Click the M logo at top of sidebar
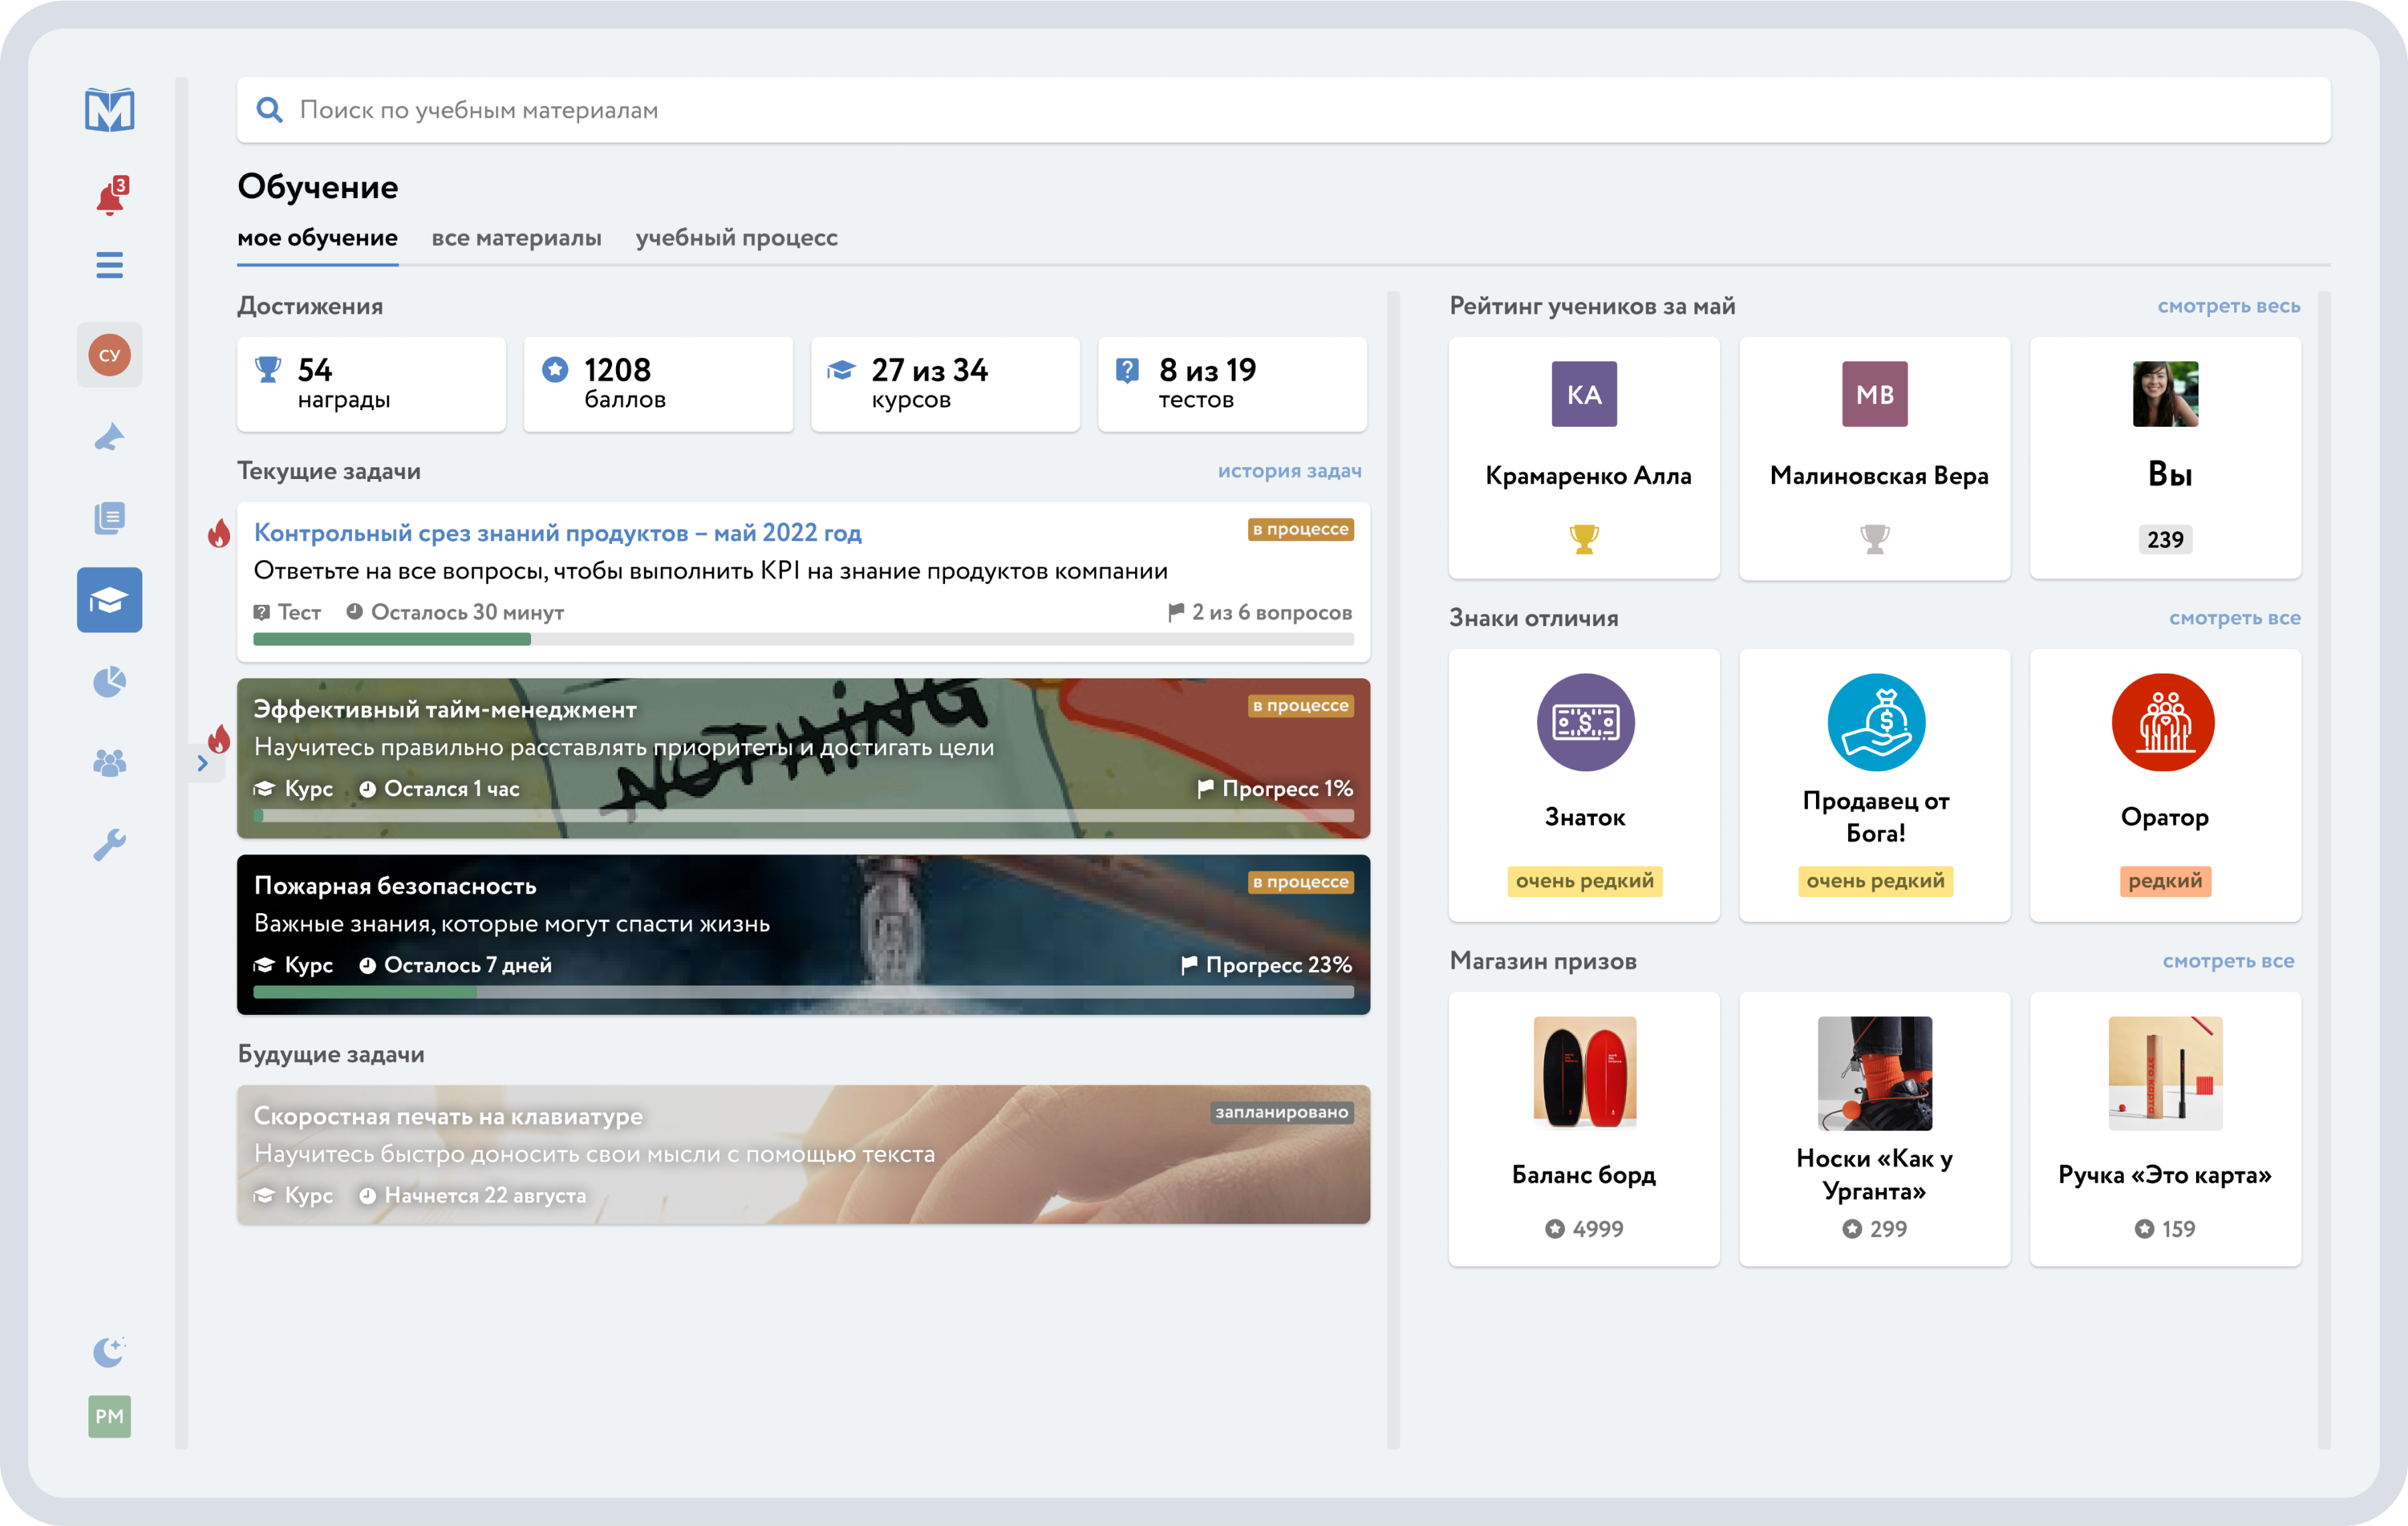Image resolution: width=2408 pixels, height=1526 pixels. tap(110, 110)
